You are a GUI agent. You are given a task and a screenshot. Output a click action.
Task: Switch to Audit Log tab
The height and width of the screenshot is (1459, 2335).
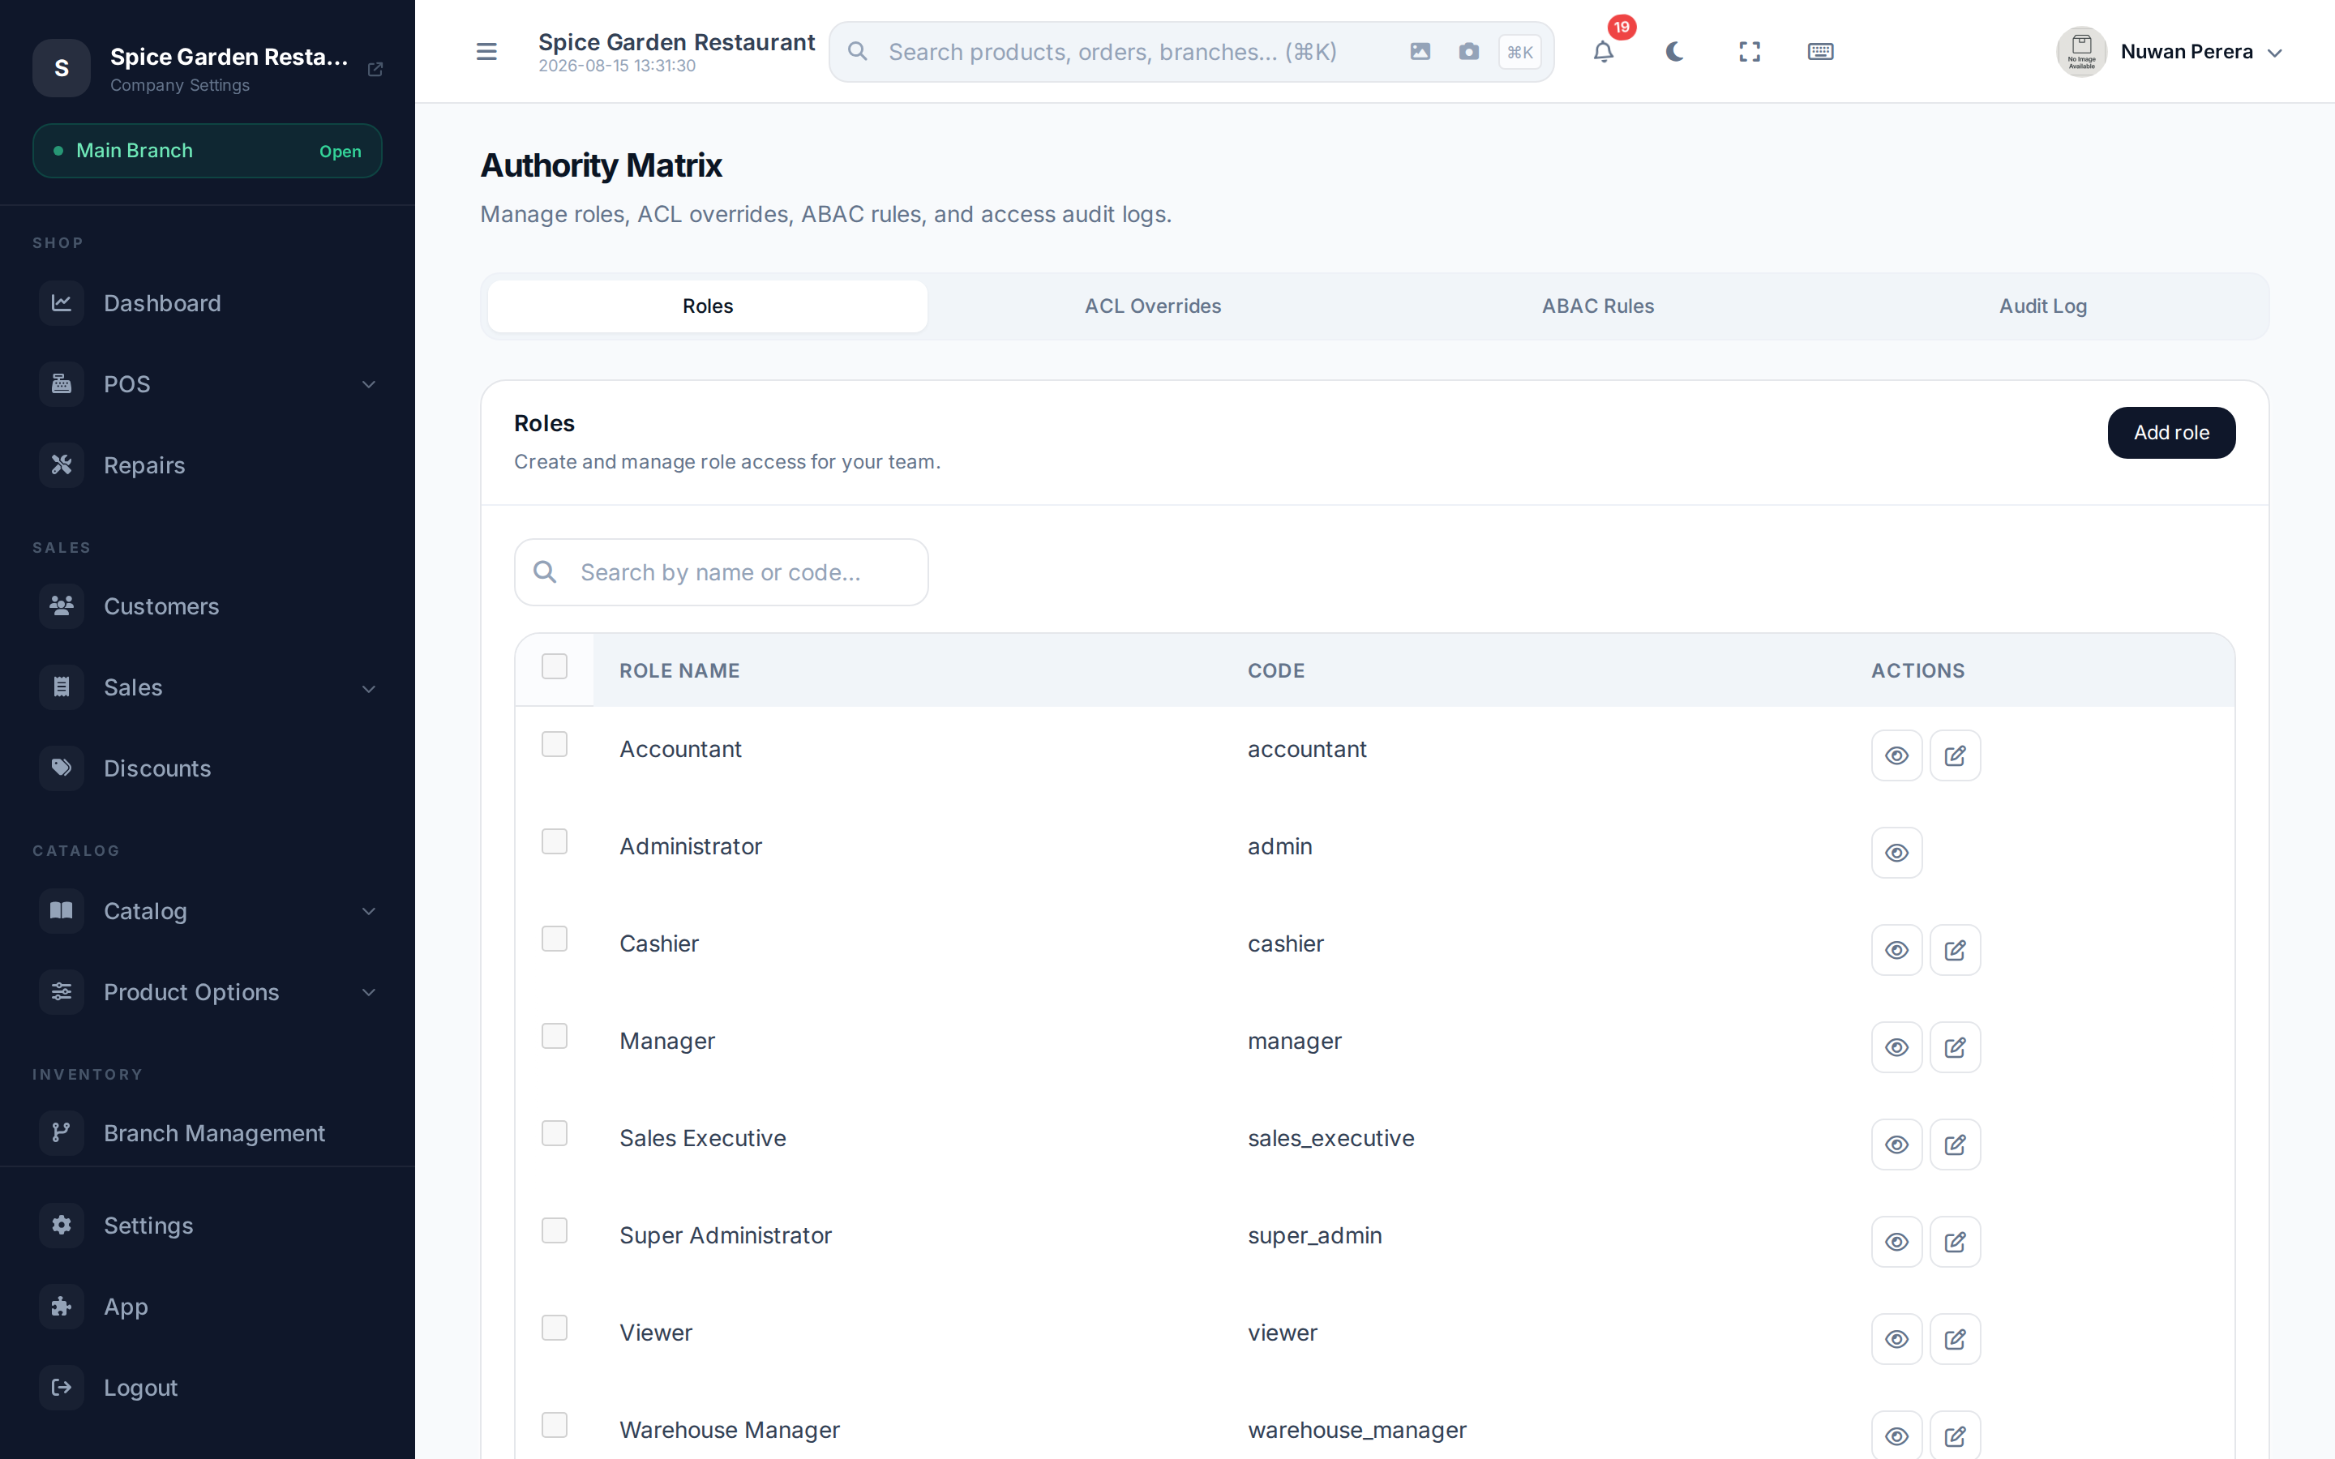pos(2042,306)
